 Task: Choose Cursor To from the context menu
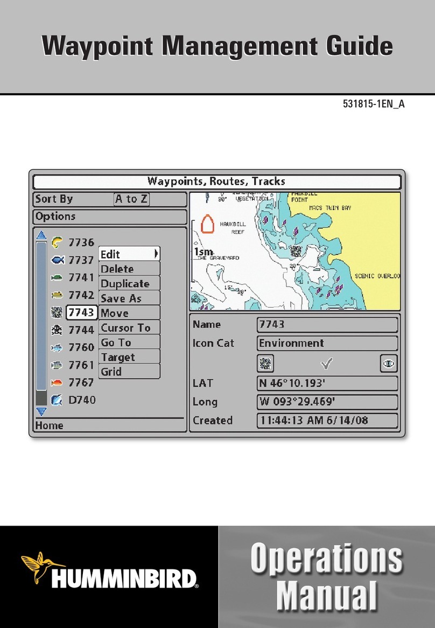[x=129, y=327]
